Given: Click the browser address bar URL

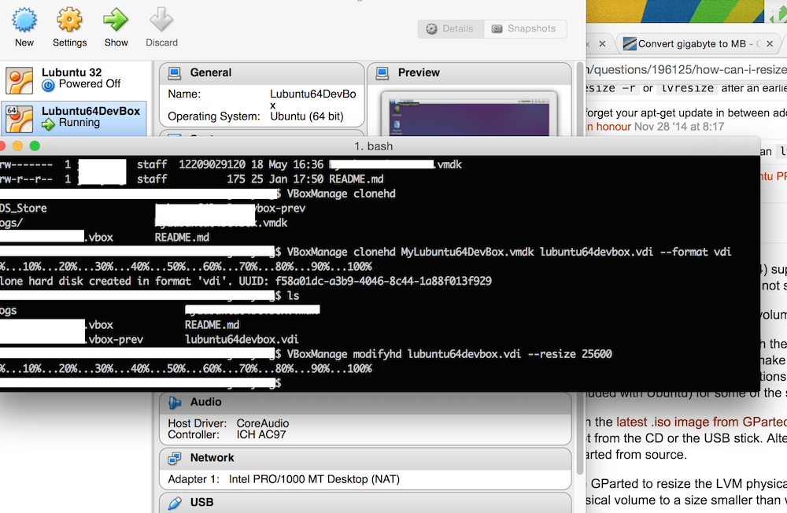Looking at the screenshot, I should (686, 69).
